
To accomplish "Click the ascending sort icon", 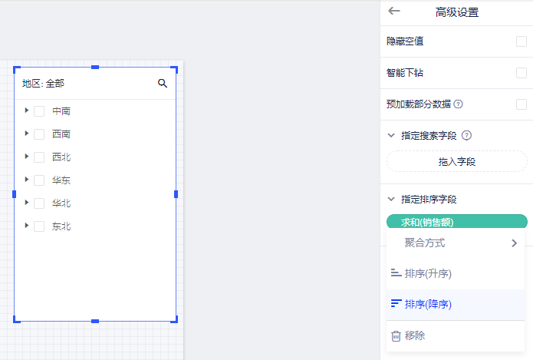I will point(396,273).
